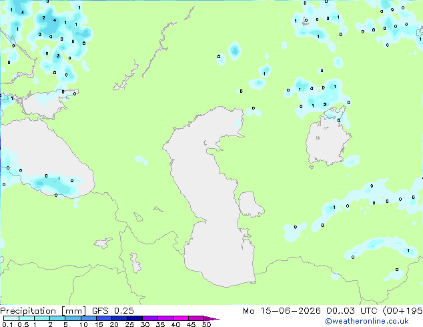Click the Sea of Azov area
423x327 pixels.
(49, 104)
